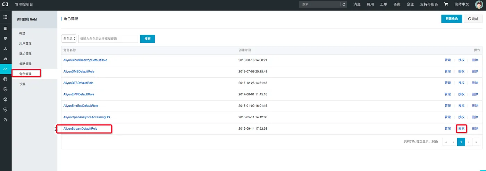Open 备案 in the top bar
The height and width of the screenshot is (171, 486).
pyautogui.click(x=397, y=5)
